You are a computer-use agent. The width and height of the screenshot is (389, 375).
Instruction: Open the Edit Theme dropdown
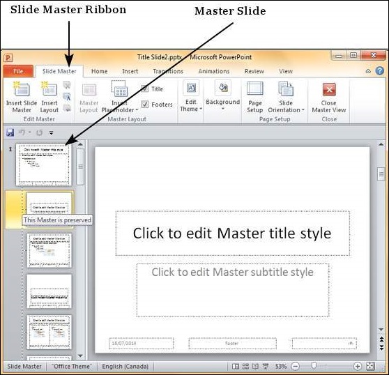(x=191, y=96)
